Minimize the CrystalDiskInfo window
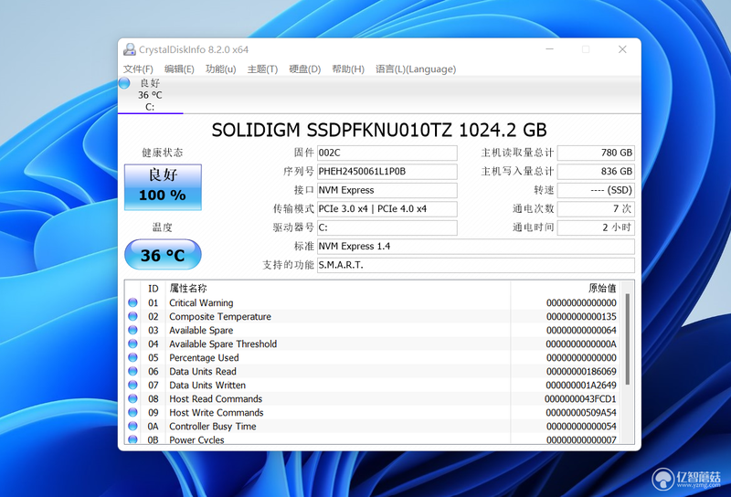The image size is (731, 497). (550, 49)
